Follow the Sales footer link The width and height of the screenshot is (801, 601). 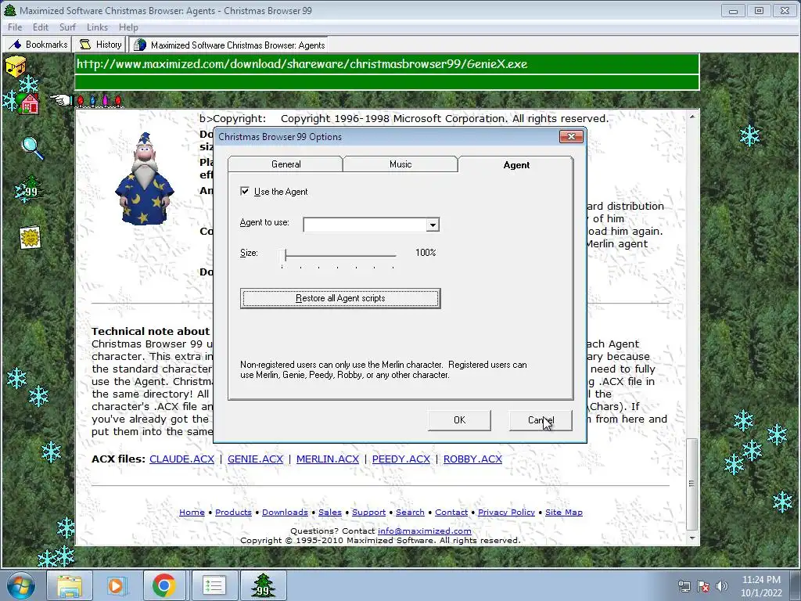330,512
